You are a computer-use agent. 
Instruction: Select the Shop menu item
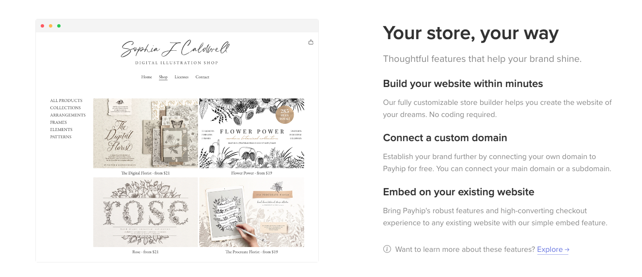tap(163, 77)
